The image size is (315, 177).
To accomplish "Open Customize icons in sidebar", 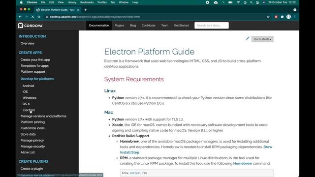I will [x=32, y=128].
